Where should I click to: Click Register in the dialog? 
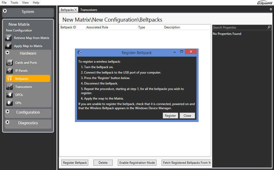coord(170,116)
